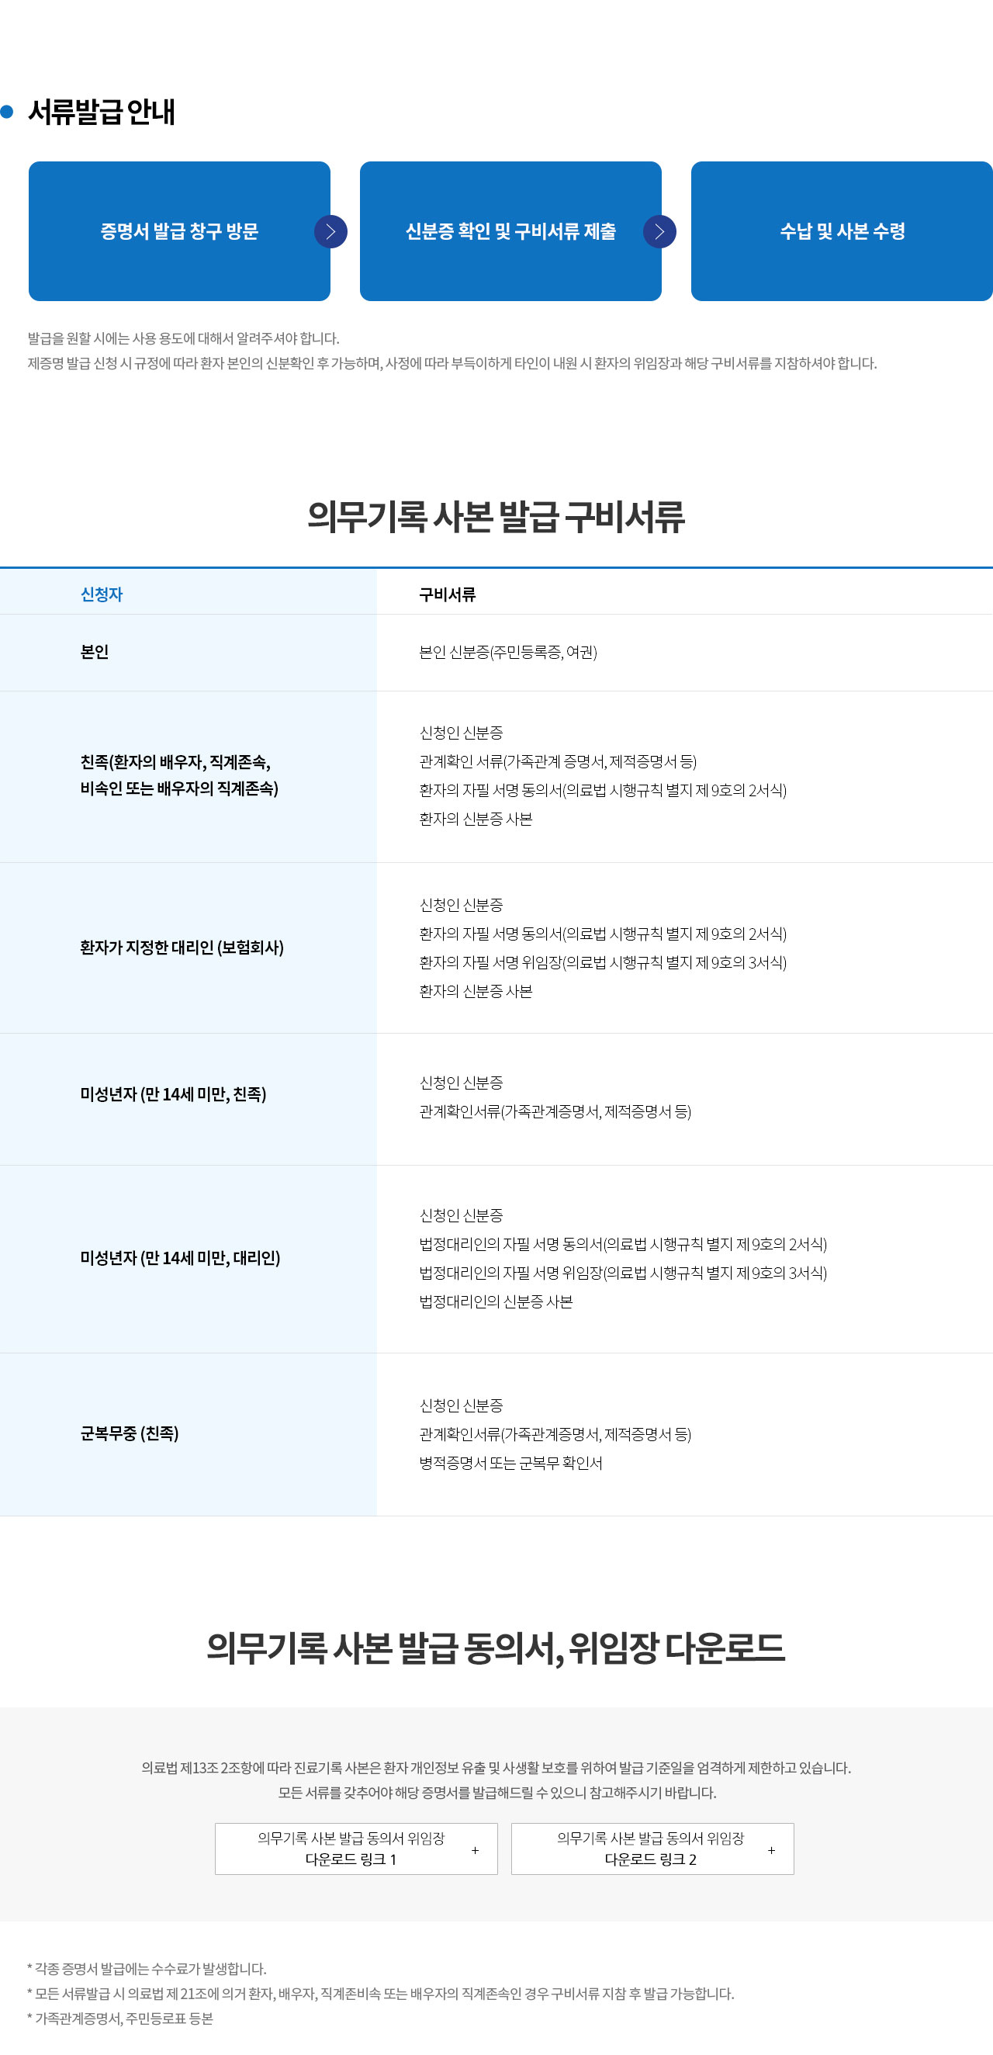
Task: Click 법정대리인의 자필 서명 동의서 line
Action: pyautogui.click(x=623, y=1244)
